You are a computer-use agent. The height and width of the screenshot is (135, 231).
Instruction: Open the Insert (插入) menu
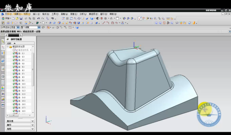pyautogui.click(x=36, y=14)
